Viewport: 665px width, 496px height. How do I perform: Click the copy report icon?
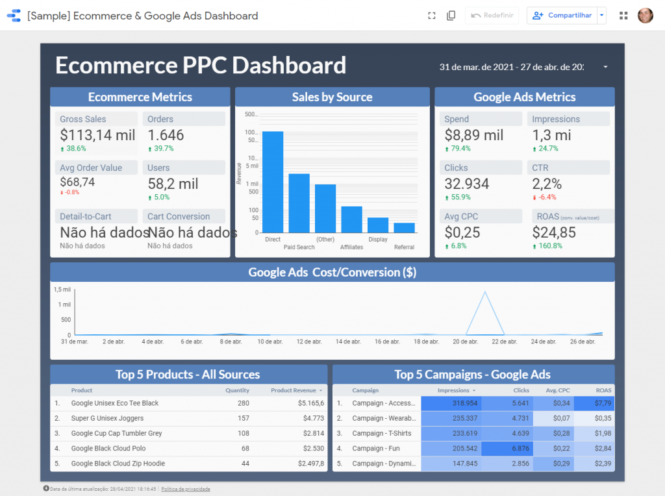(451, 16)
